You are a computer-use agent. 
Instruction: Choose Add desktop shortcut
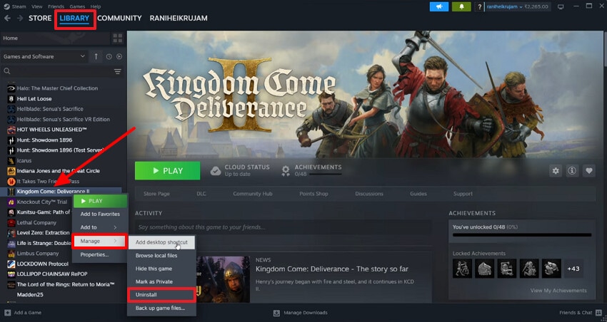click(161, 242)
